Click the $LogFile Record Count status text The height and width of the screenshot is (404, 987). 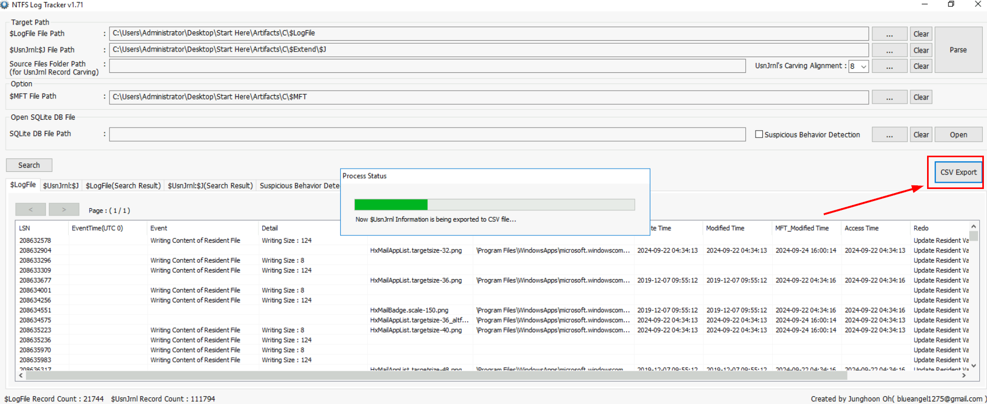coord(54,399)
